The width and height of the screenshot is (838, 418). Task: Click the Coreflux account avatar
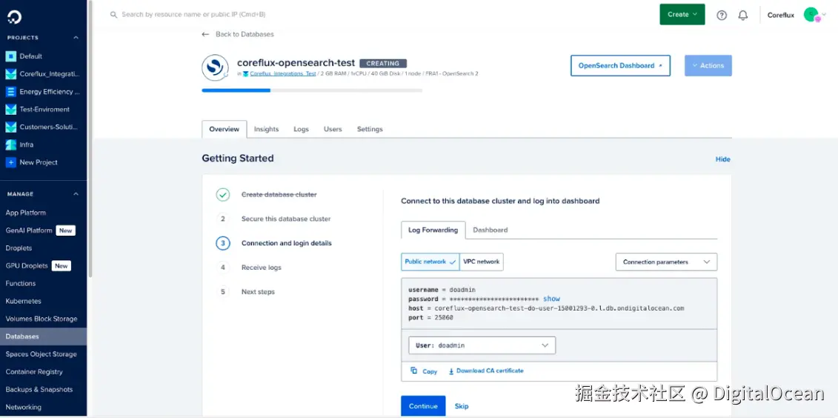point(812,15)
